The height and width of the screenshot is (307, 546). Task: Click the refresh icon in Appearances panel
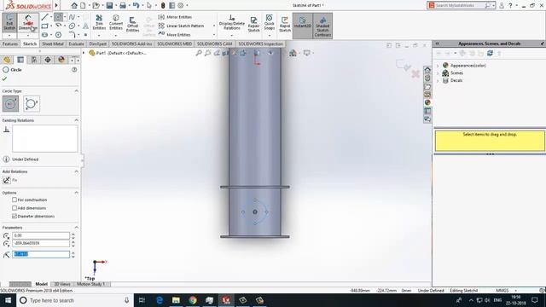tap(490, 53)
